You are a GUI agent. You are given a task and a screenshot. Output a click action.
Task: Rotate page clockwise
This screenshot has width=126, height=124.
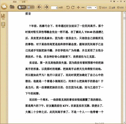click(x=73, y=7)
